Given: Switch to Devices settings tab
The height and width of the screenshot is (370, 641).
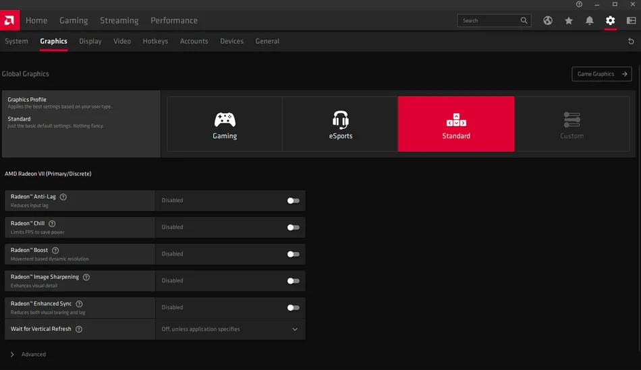Looking at the screenshot, I should (x=232, y=41).
